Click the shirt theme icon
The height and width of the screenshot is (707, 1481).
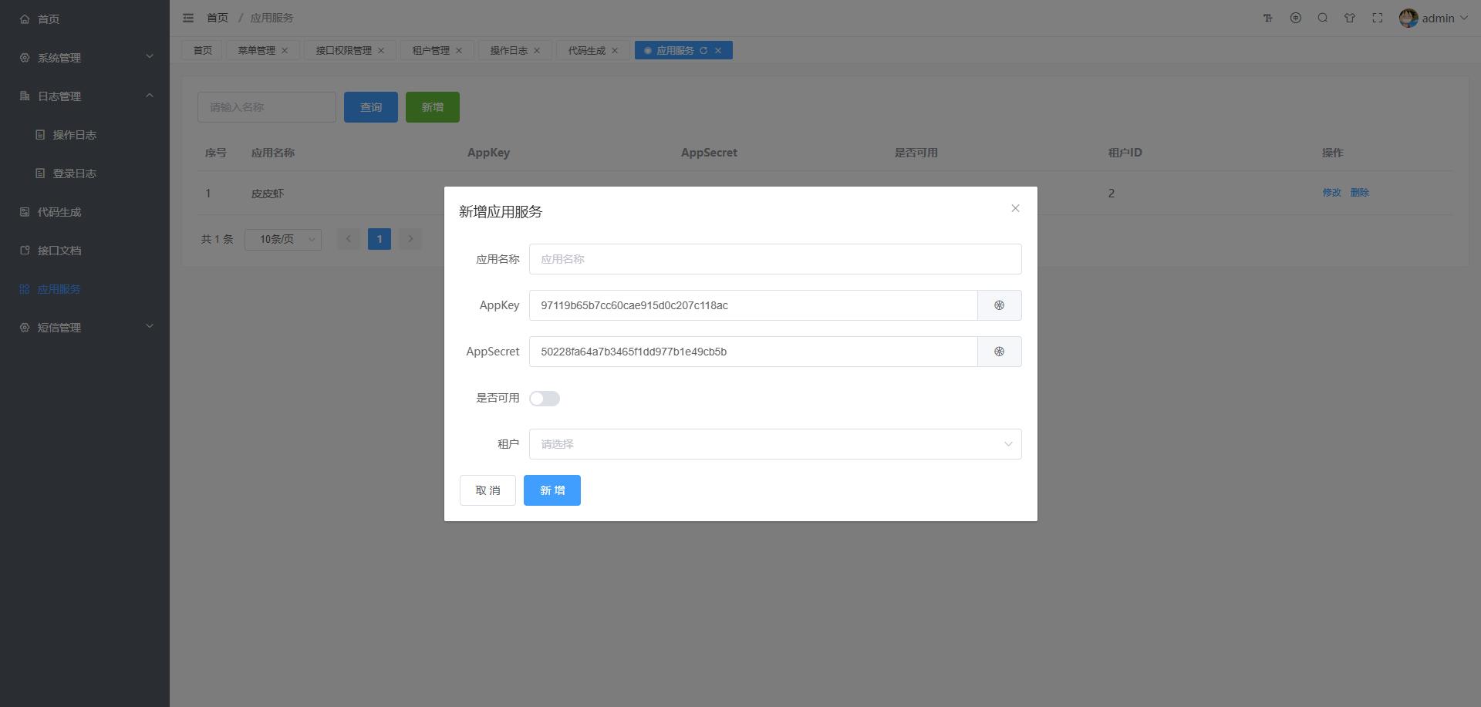(1350, 18)
